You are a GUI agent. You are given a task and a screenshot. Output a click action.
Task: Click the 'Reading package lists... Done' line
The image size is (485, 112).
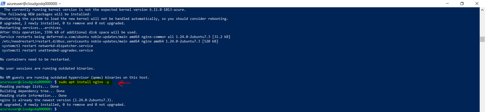(x=29, y=87)
